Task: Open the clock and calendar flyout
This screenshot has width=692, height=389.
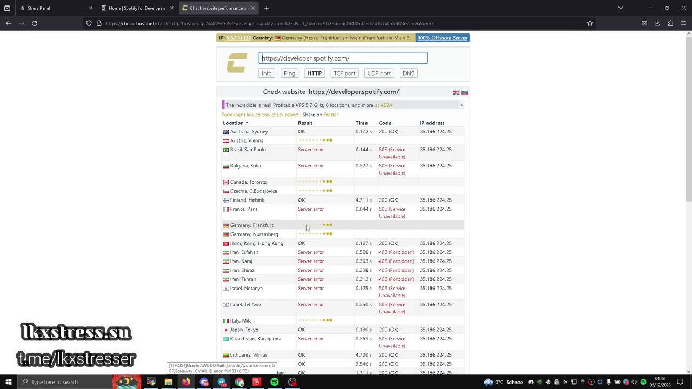Action: [x=660, y=382]
